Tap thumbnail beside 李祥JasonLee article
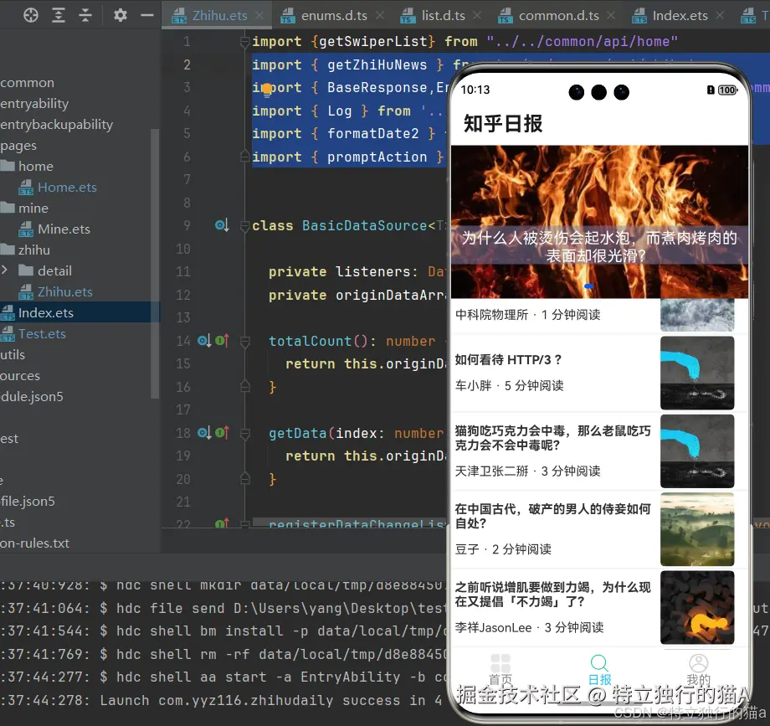 [x=697, y=607]
